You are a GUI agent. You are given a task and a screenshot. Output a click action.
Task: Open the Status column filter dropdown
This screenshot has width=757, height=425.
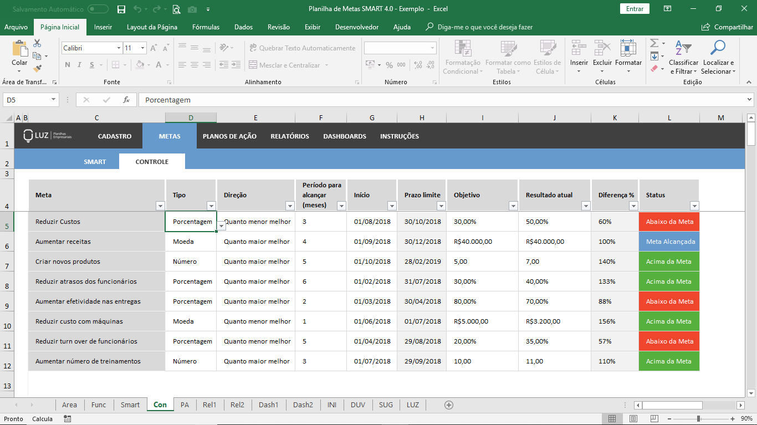point(694,206)
